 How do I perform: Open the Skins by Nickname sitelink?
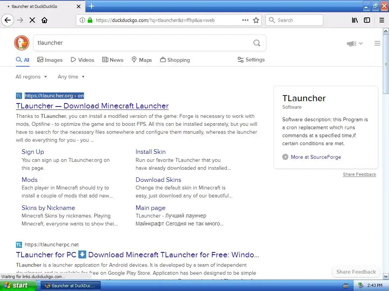pos(48,208)
